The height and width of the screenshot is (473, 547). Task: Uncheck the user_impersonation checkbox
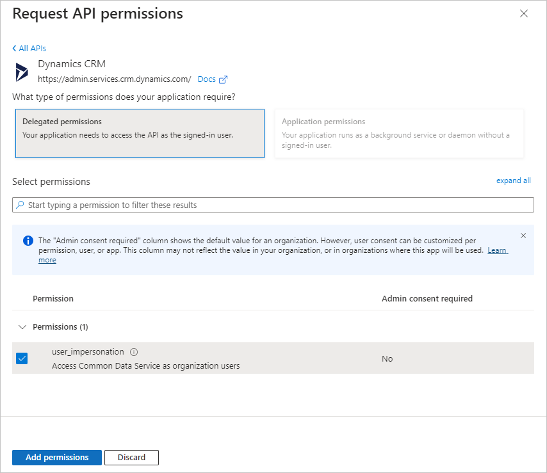coord(22,358)
